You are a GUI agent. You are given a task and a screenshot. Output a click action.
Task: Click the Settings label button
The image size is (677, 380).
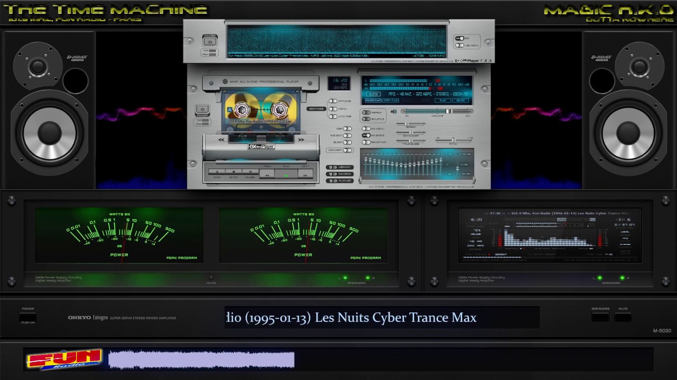point(316,109)
